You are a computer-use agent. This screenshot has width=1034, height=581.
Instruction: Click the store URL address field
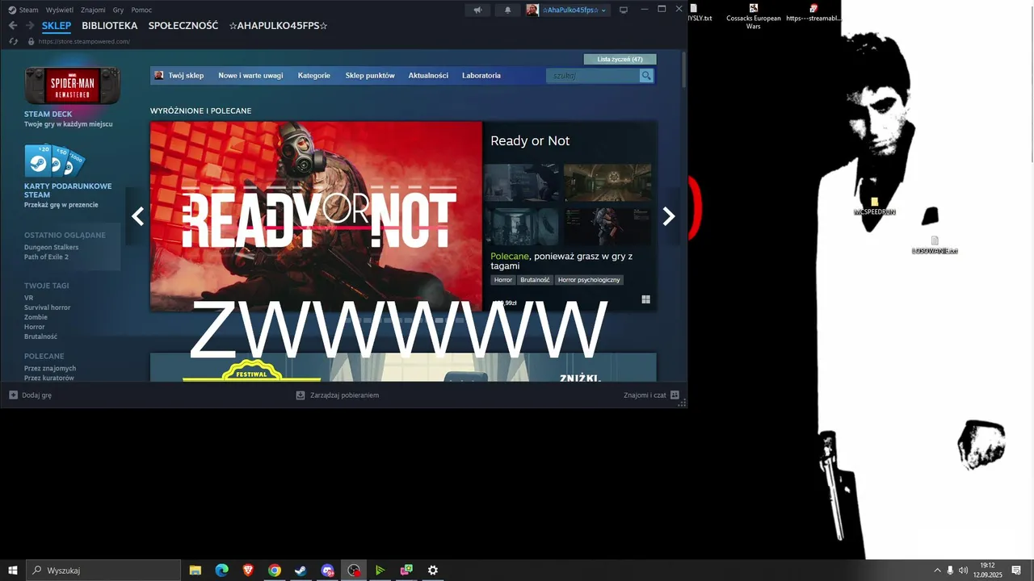tap(84, 41)
